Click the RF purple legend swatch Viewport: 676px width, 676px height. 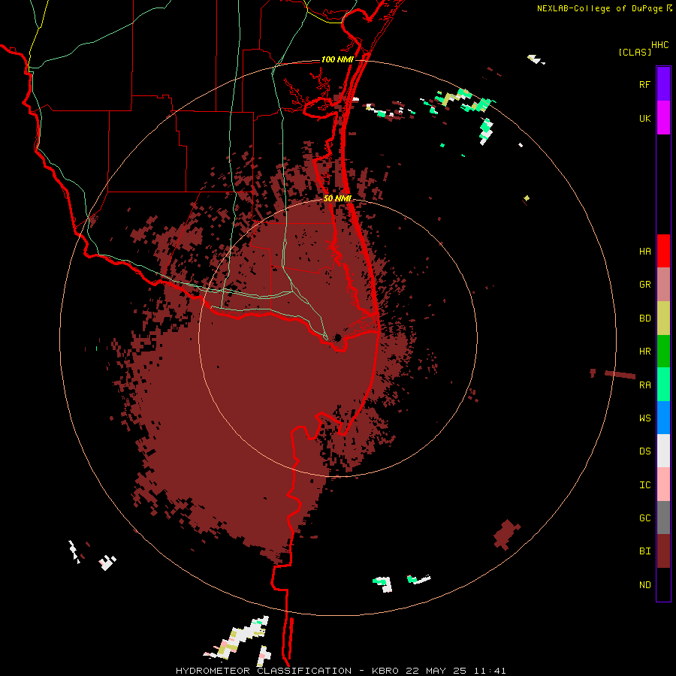point(663,84)
